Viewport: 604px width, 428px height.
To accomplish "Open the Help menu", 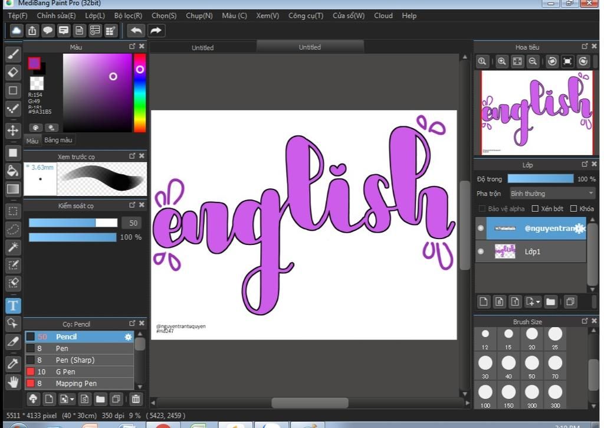I will pos(409,16).
